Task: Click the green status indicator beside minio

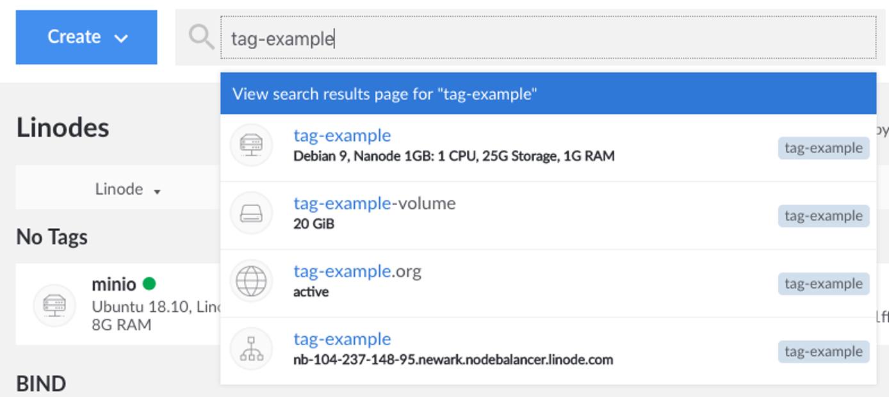Action: tap(149, 284)
